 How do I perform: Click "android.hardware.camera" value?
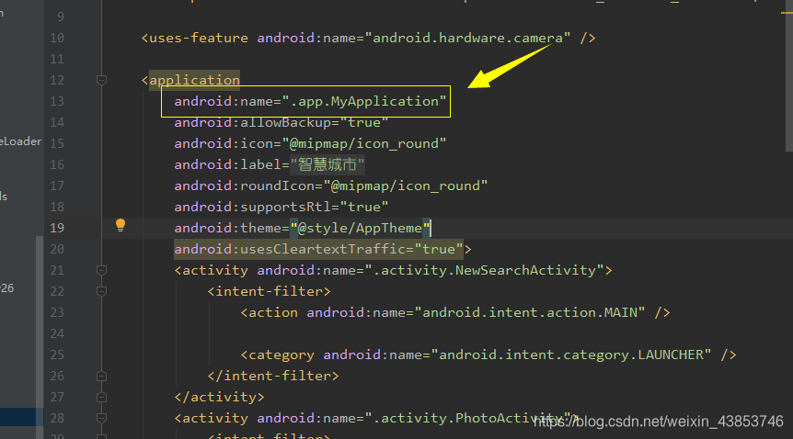click(467, 38)
